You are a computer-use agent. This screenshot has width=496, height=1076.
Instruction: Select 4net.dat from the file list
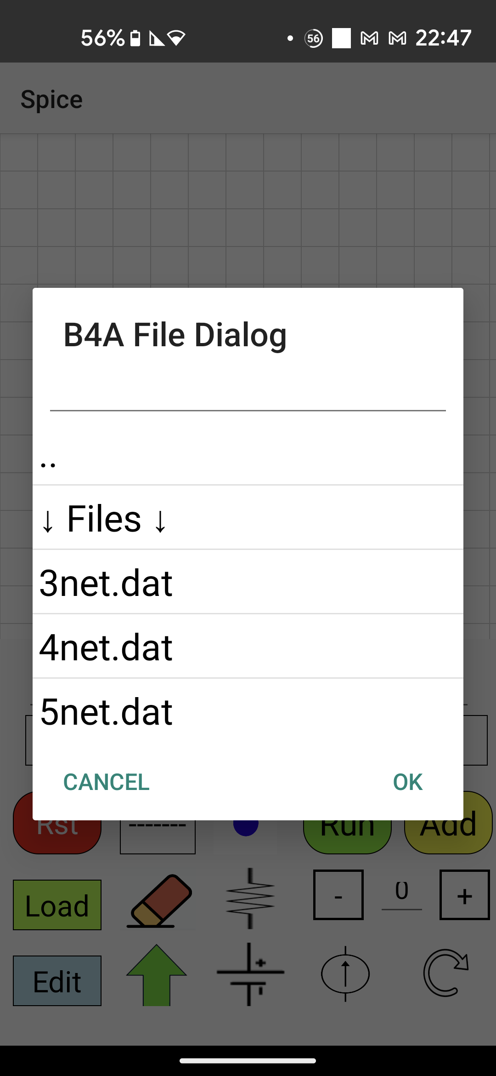pyautogui.click(x=248, y=647)
